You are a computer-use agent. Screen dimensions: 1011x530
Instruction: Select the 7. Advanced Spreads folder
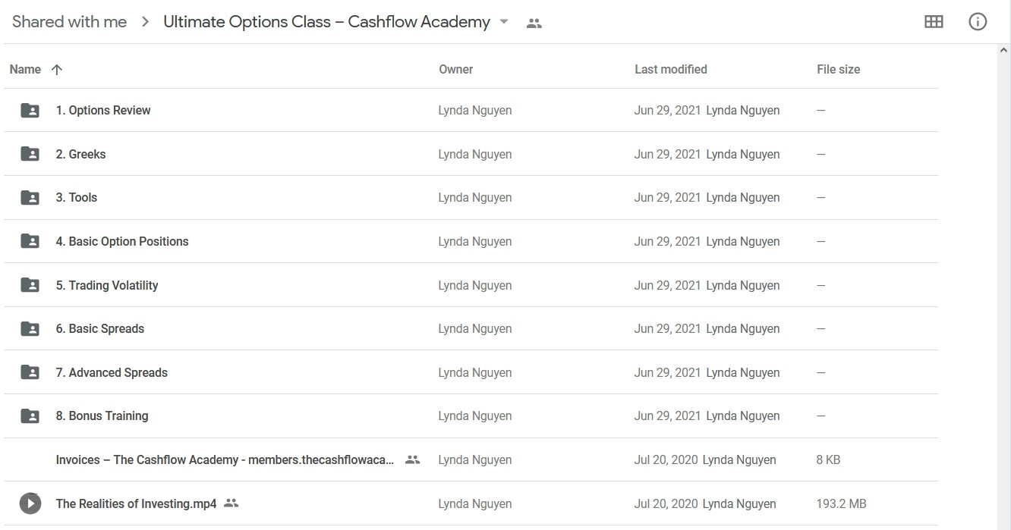pos(471,372)
